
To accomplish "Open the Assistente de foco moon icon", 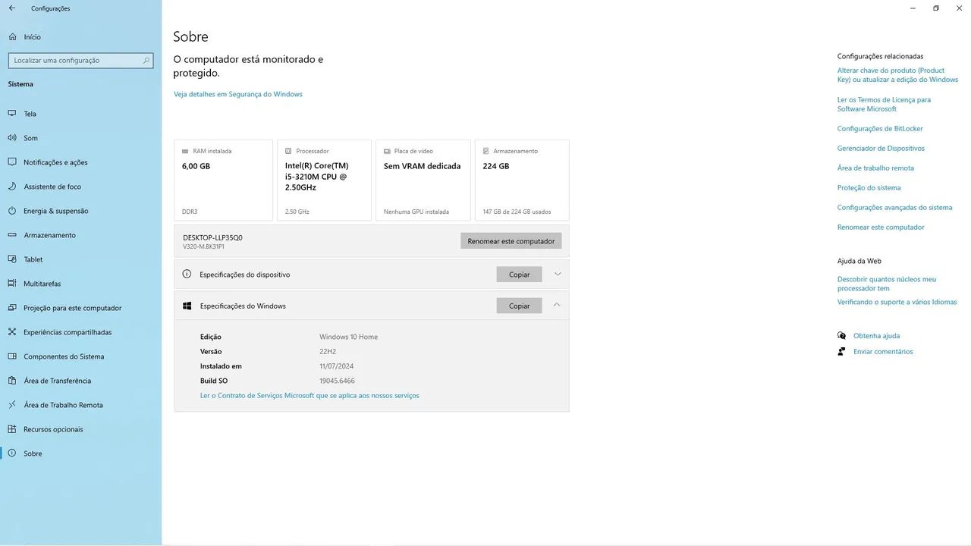I will [11, 187].
